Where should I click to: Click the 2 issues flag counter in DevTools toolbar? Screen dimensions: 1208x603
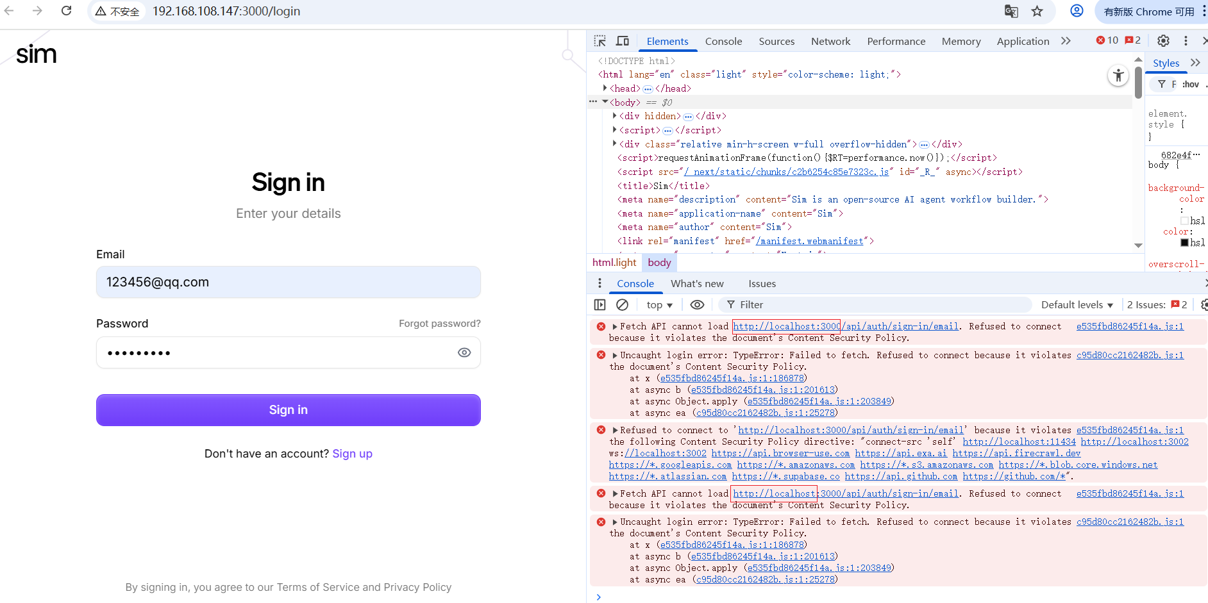pyautogui.click(x=1133, y=40)
